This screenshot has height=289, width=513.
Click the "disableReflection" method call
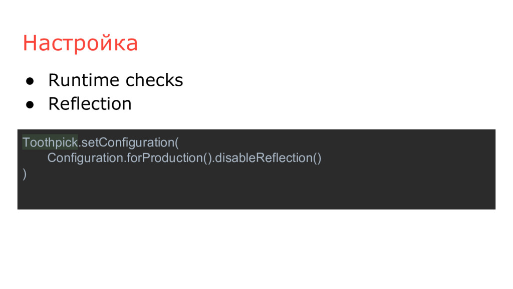pos(264,158)
